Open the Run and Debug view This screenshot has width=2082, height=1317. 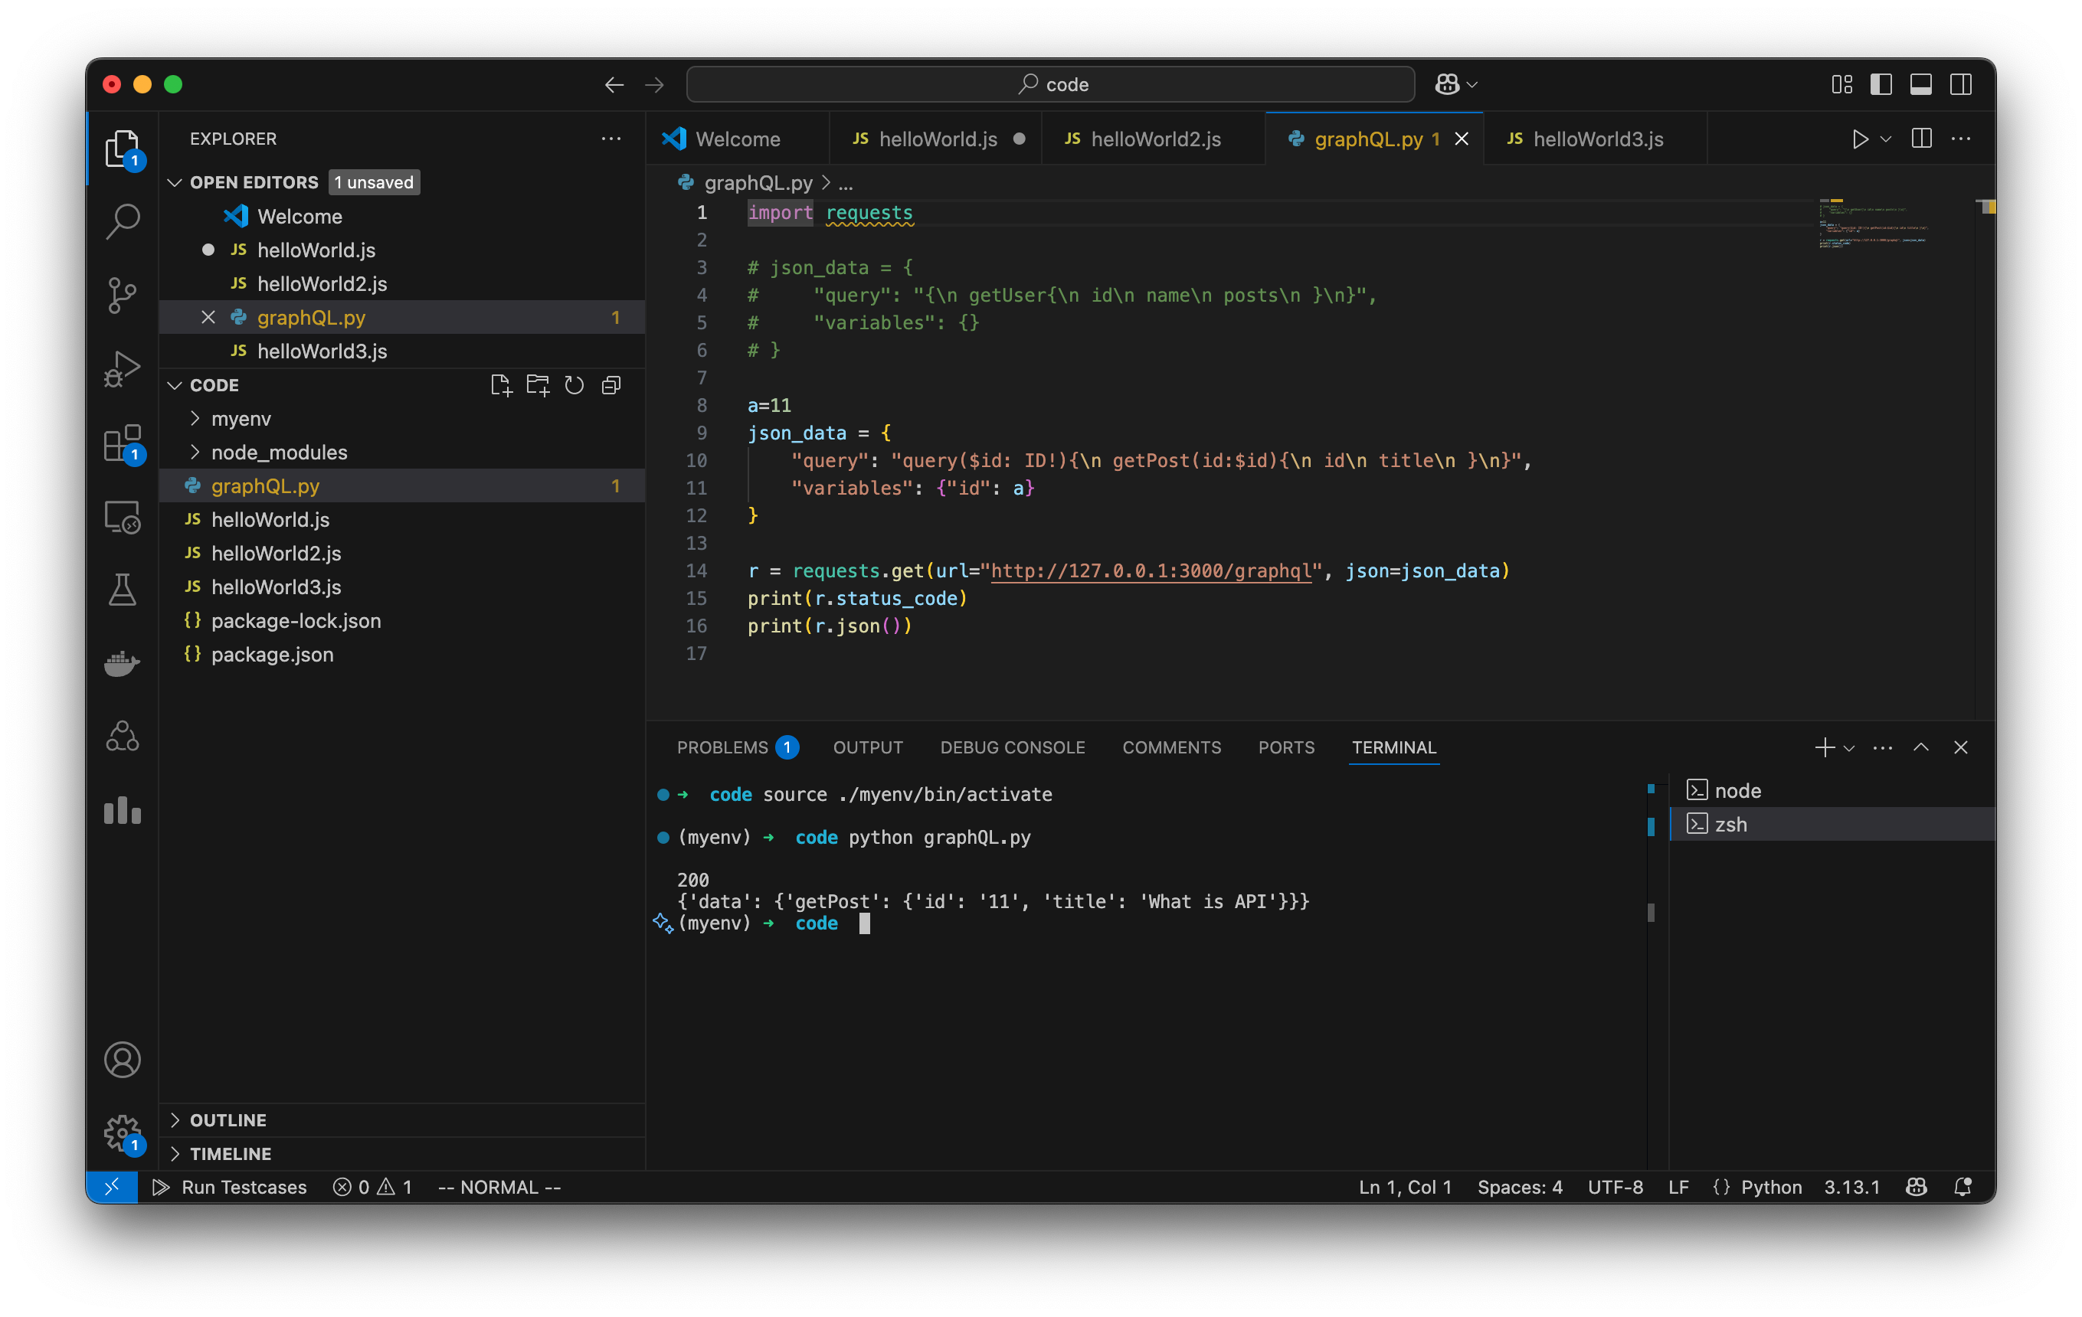(x=122, y=368)
